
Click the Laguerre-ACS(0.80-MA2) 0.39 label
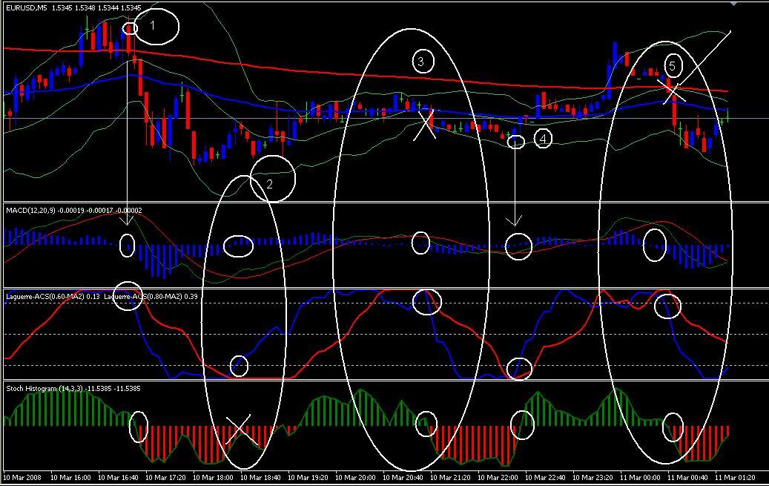pyautogui.click(x=151, y=297)
